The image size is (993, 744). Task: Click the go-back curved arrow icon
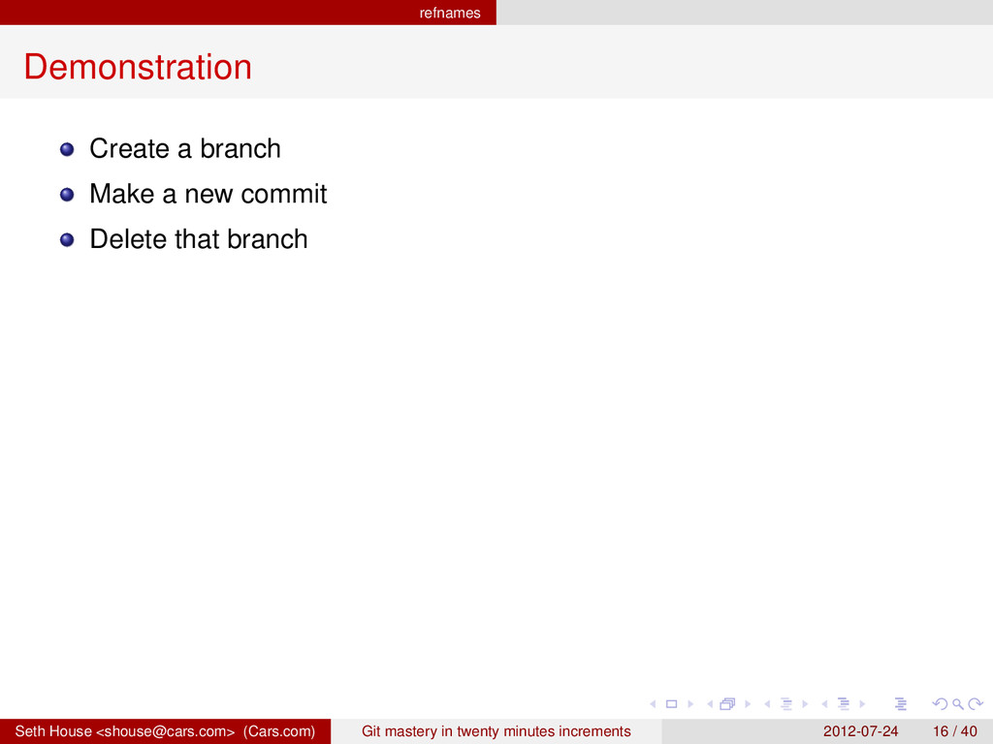pyautogui.click(x=941, y=704)
